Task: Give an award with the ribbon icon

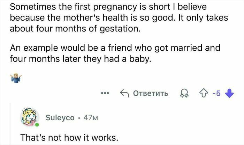Action: [183, 94]
